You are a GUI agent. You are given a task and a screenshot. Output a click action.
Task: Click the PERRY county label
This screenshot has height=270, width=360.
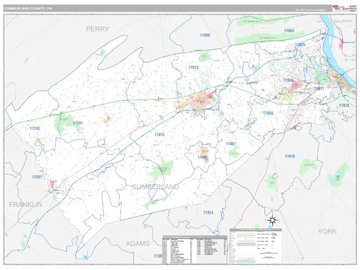pos(97,29)
